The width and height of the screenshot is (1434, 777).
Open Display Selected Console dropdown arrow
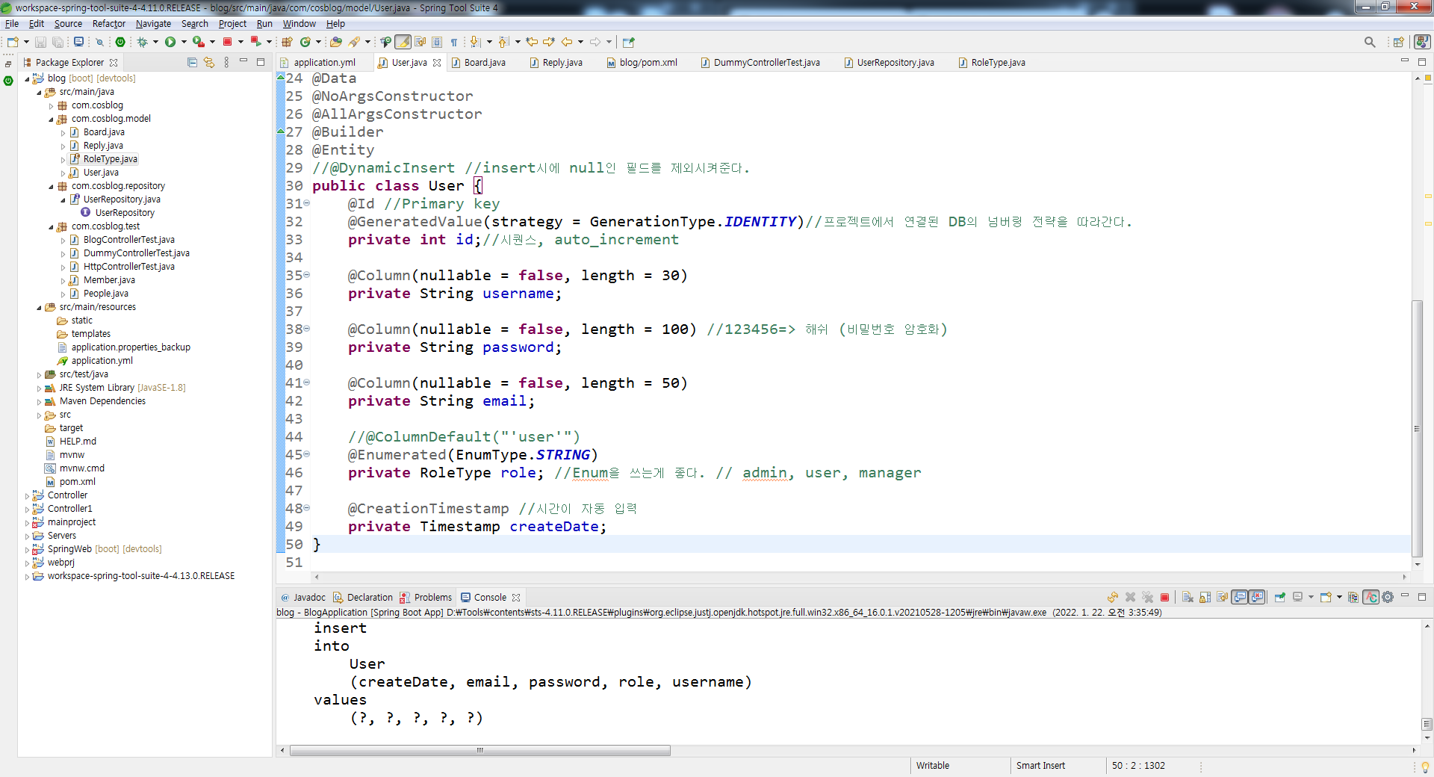1311,597
